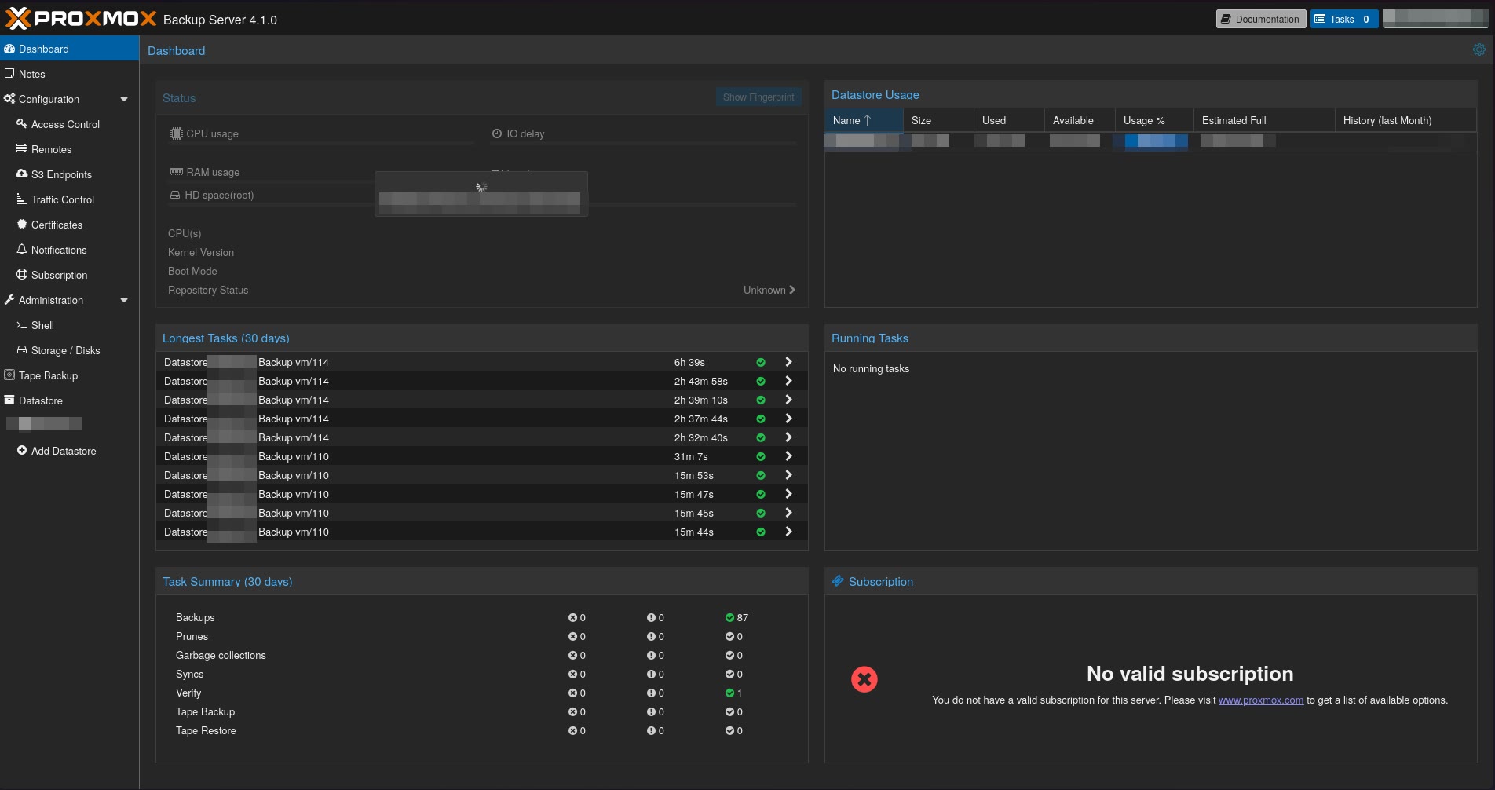Switch to the Notes page
The width and height of the screenshot is (1495, 790).
pos(31,73)
